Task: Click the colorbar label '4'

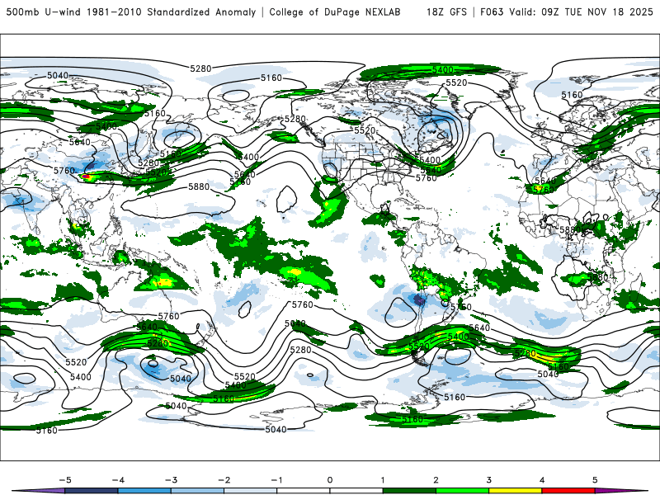Action: tap(542, 480)
